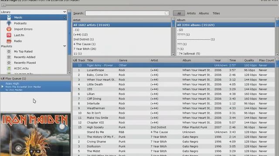Screen dimensions: 279x156
Task: Click the Play Queue speaker icon
Action: click(x=3, y=78)
